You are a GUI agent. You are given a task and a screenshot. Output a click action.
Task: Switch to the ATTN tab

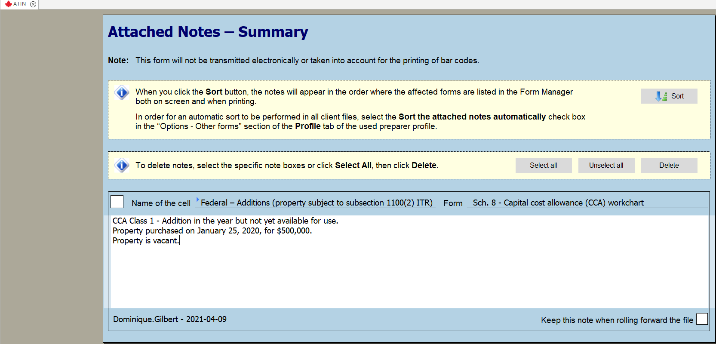click(19, 4)
